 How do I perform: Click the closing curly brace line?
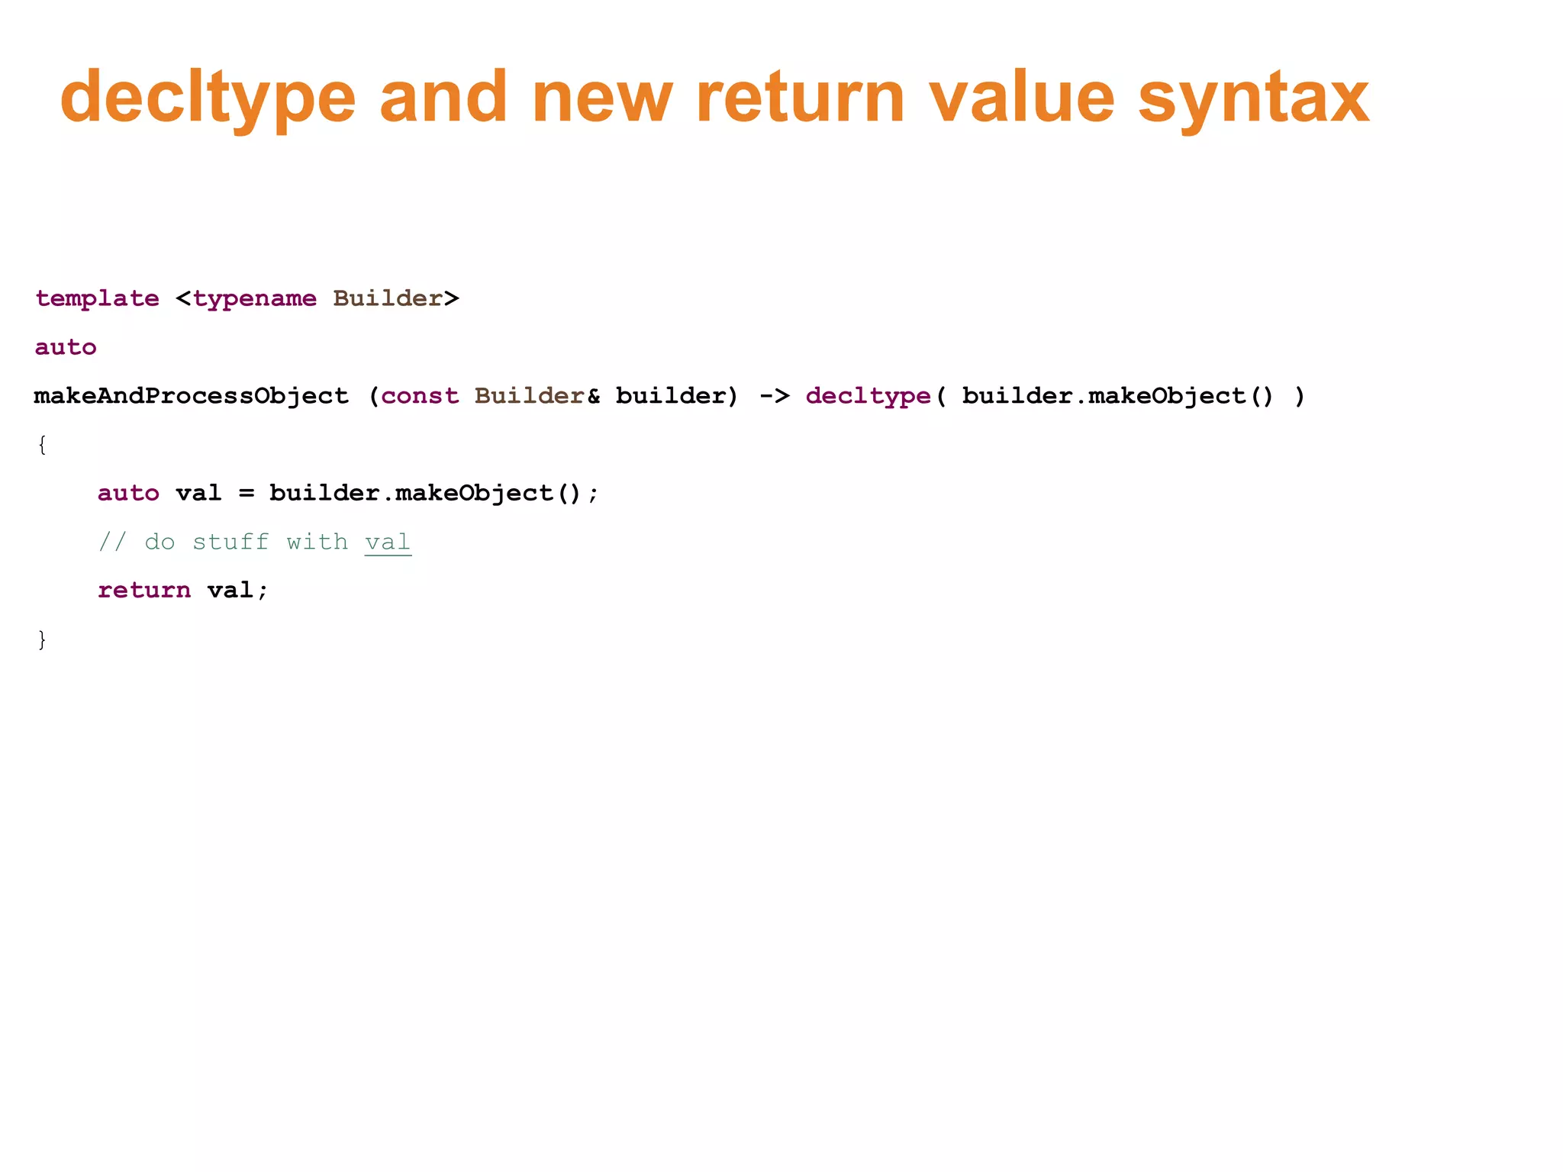point(42,639)
